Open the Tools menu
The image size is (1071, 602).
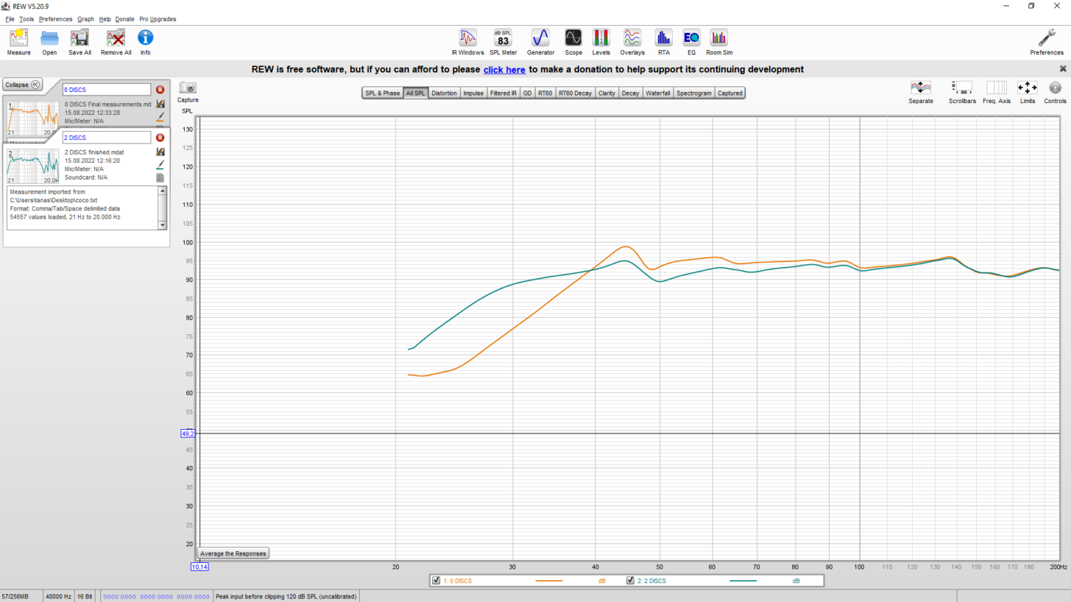click(x=26, y=20)
